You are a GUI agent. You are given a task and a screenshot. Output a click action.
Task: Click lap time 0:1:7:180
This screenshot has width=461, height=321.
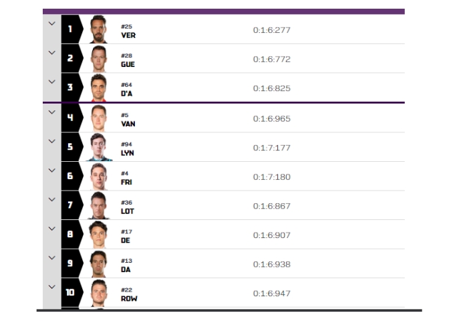tap(272, 177)
